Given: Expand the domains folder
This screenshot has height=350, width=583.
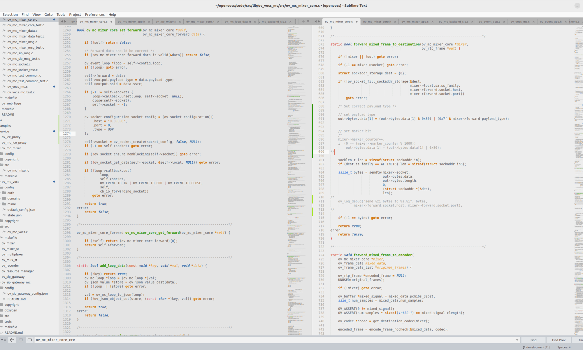Looking at the screenshot, I should 14,198.
